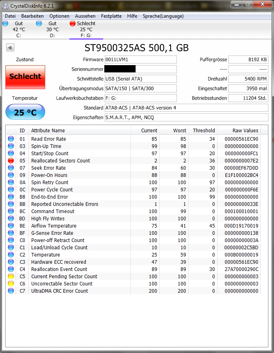Click the Raw Values column header
Screen dimensions: 274x353
click(239, 130)
